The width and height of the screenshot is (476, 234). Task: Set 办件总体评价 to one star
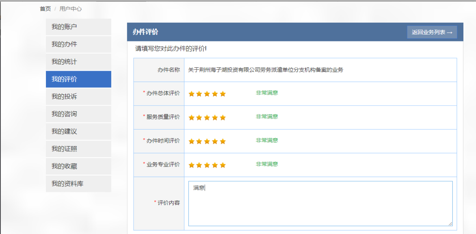[192, 94]
